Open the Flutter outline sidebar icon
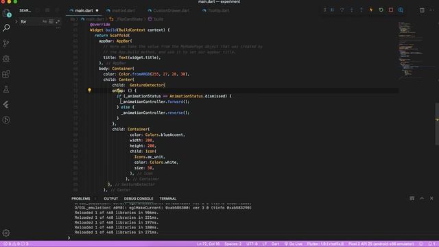Image resolution: width=439 pixels, height=247 pixels. [6, 105]
